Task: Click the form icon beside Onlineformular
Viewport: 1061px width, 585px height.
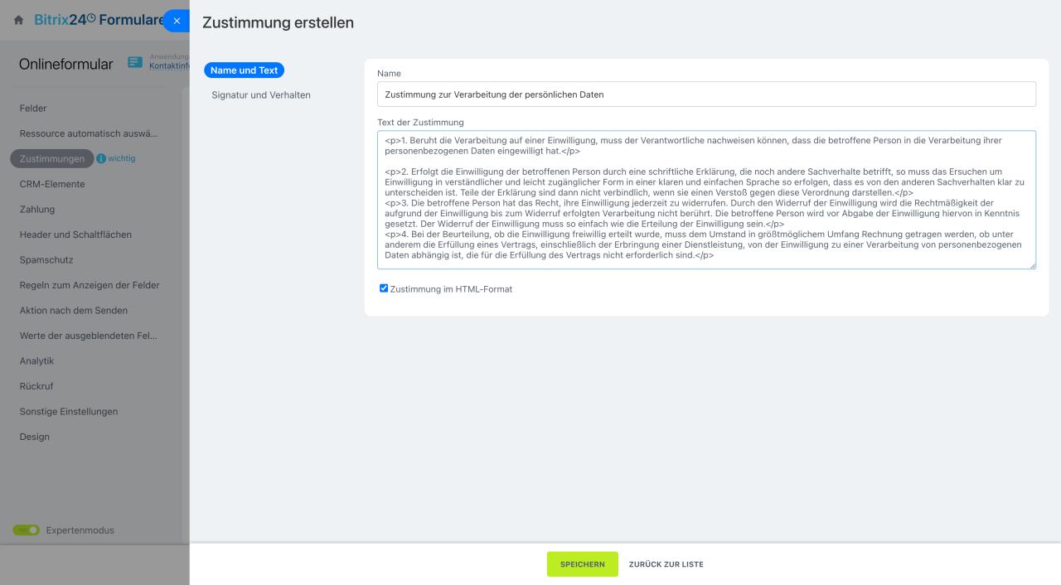Action: click(135, 63)
